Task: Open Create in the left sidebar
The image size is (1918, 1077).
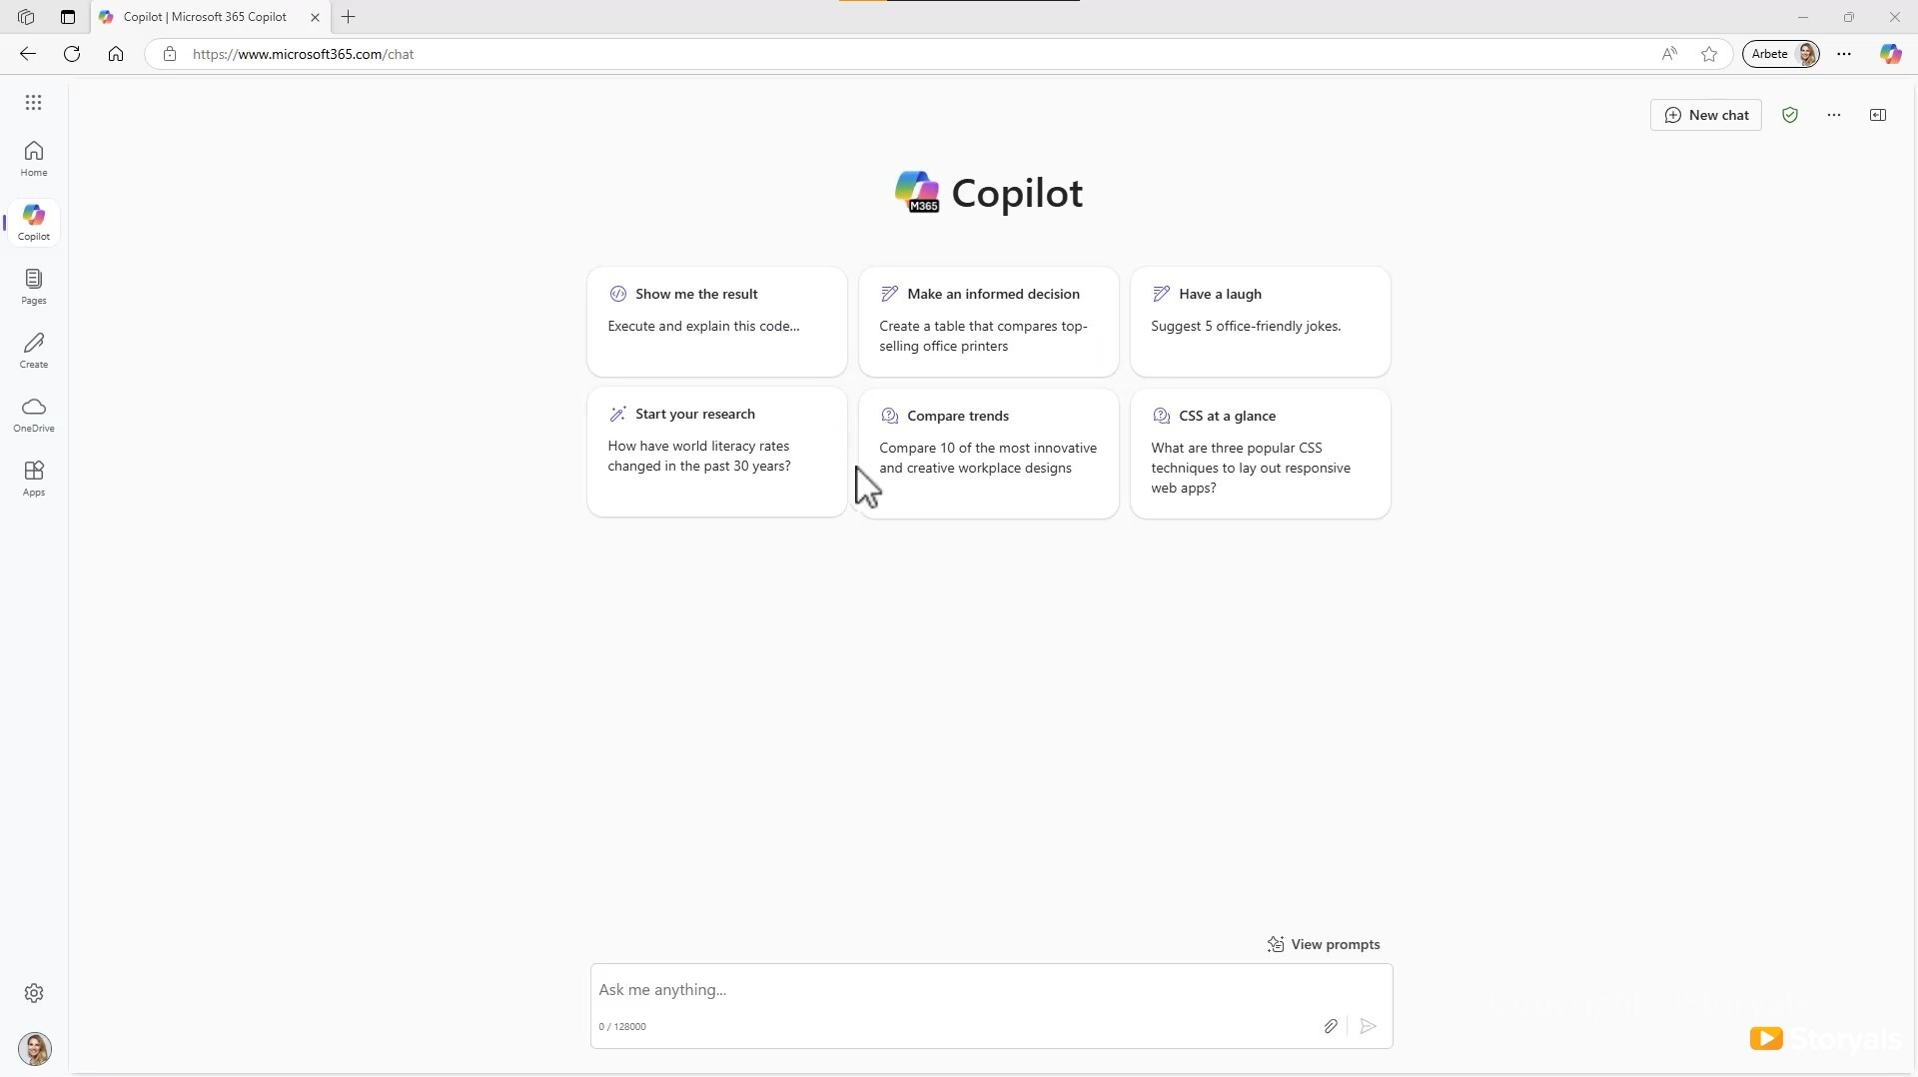Action: [x=34, y=351]
